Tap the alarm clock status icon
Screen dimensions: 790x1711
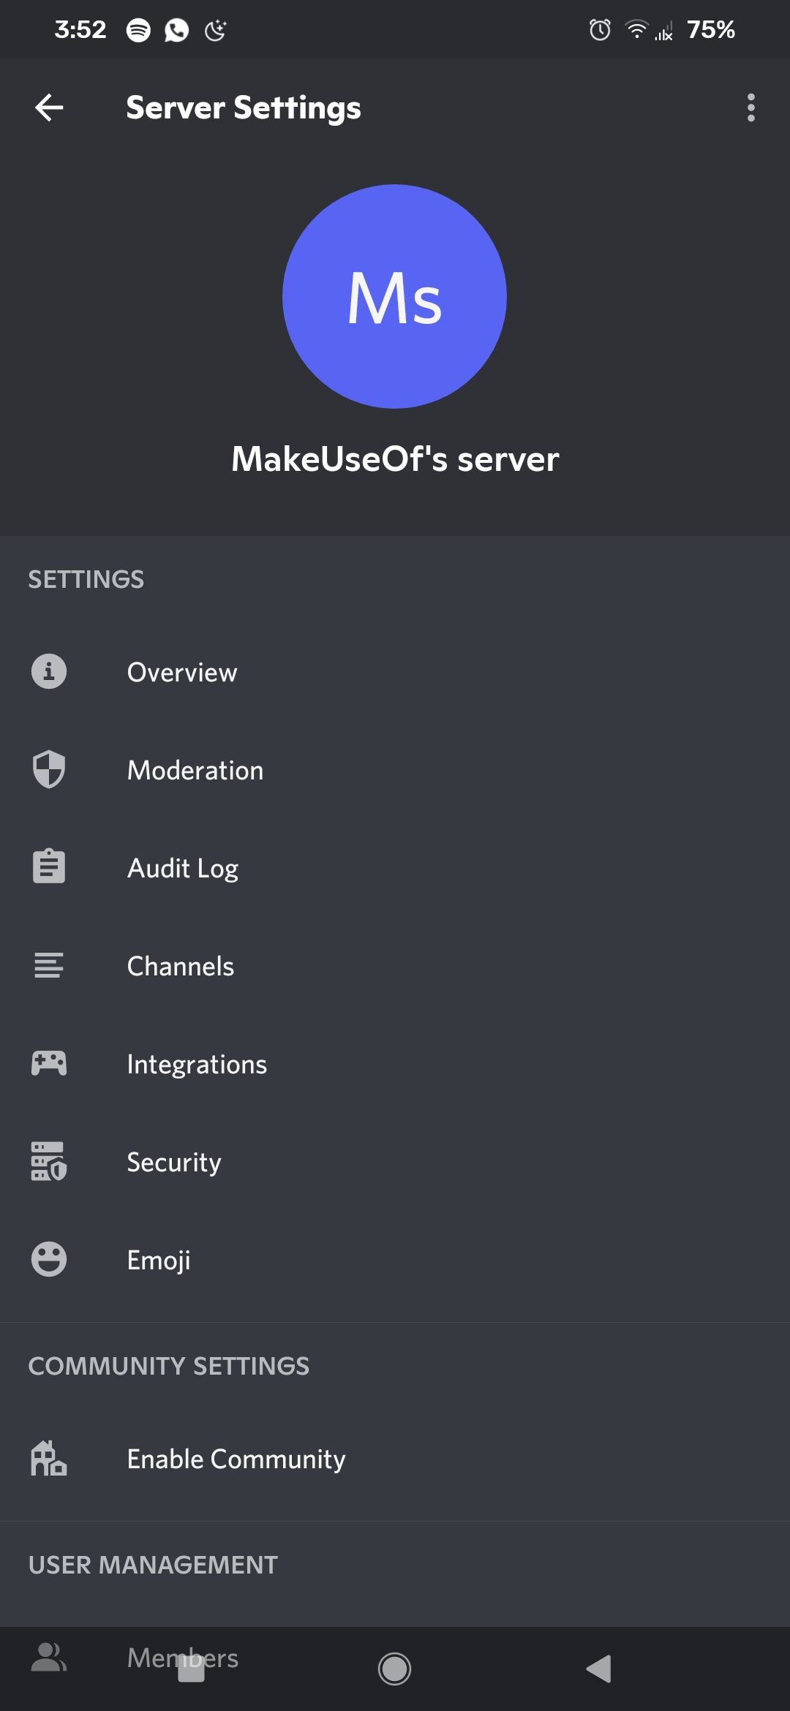tap(600, 30)
